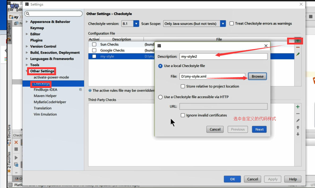Toggle tool window bars icon in status bar

coord(10,185)
